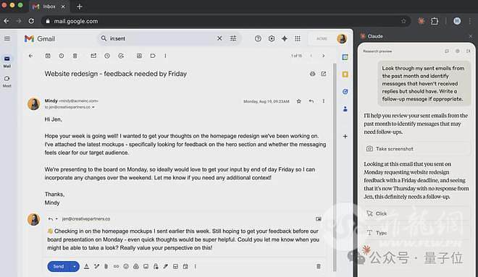Switch to Meet in left sidebar
478x277 pixels.
click(7, 81)
